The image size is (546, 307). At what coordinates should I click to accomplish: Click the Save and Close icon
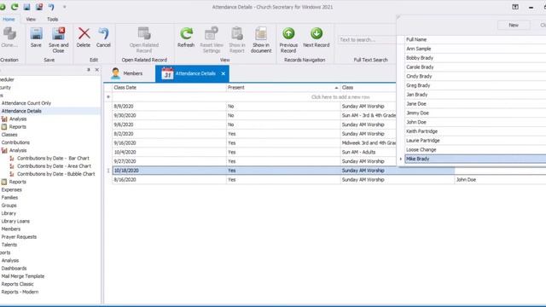tap(59, 34)
